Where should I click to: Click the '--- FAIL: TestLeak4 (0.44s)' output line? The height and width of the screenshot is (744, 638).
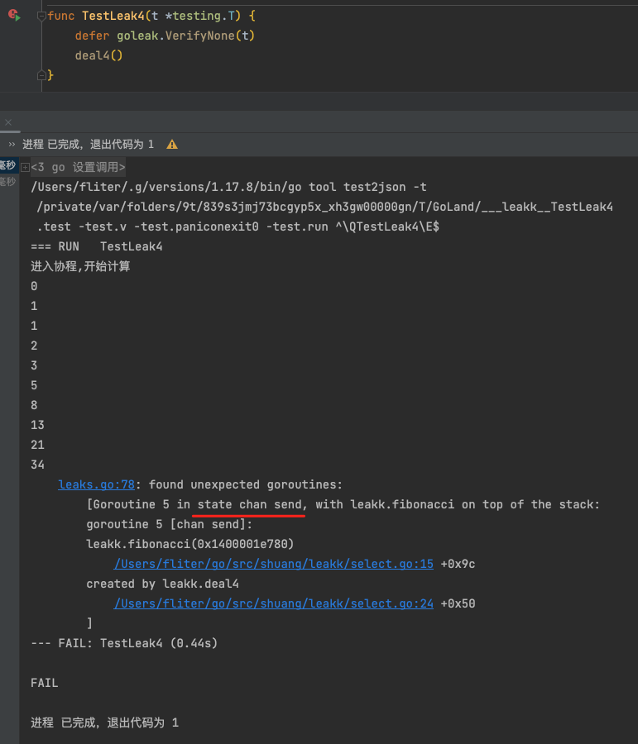pos(124,643)
